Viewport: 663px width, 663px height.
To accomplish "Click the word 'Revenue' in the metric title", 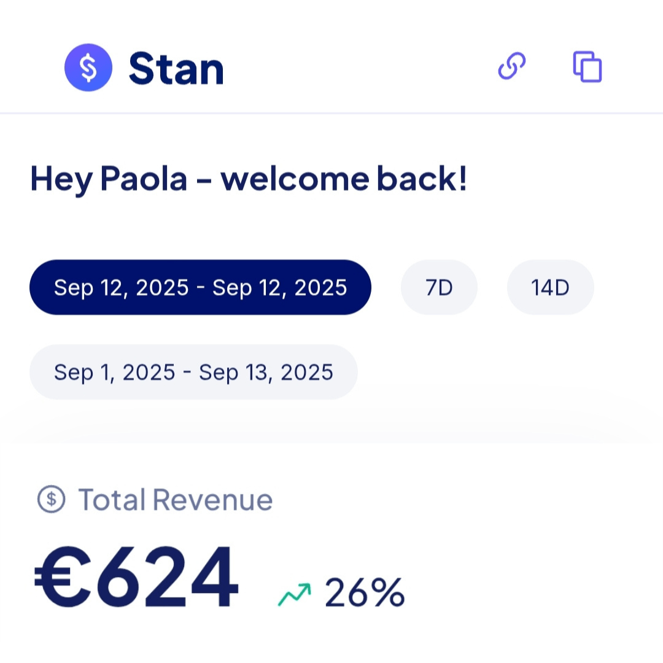I will pos(212,500).
